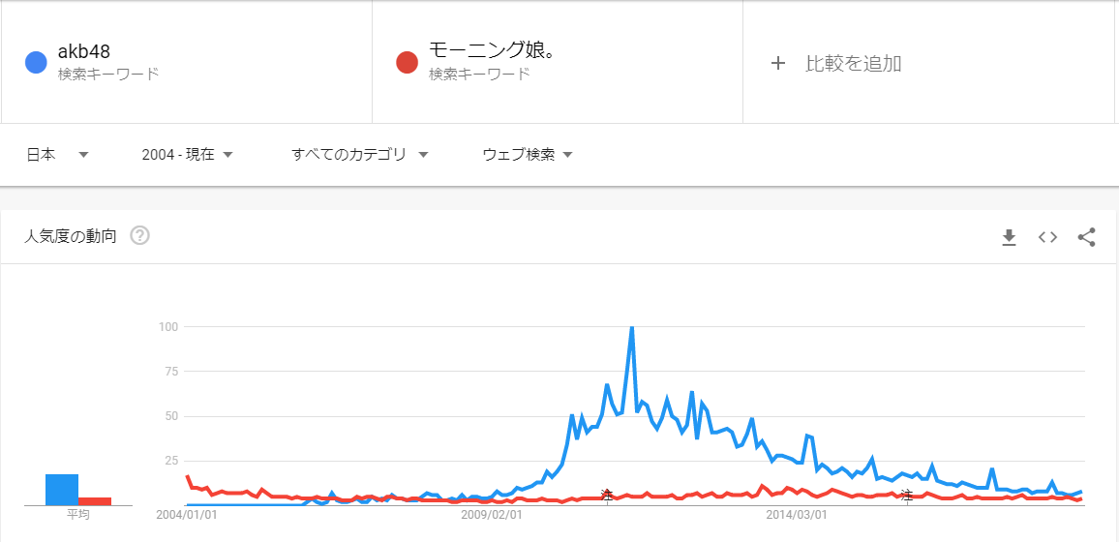
Task: Download the chart data as CSV
Action: (x=1009, y=237)
